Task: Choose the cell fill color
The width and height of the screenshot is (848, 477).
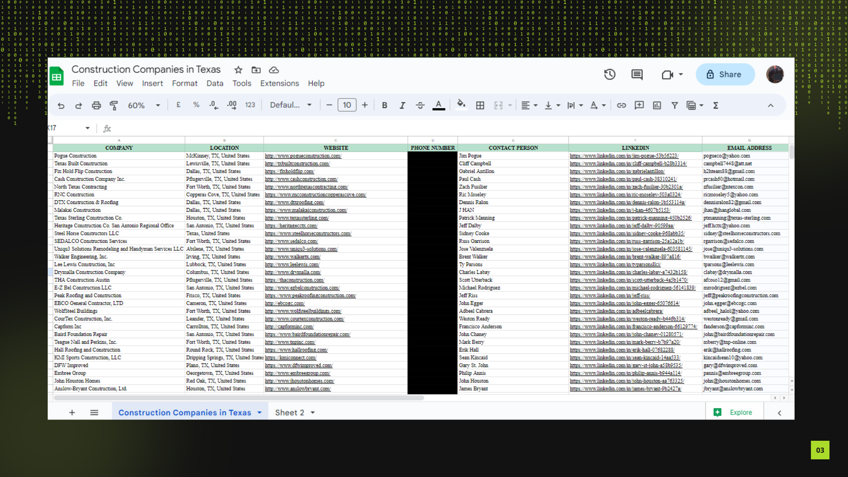Action: click(461, 106)
